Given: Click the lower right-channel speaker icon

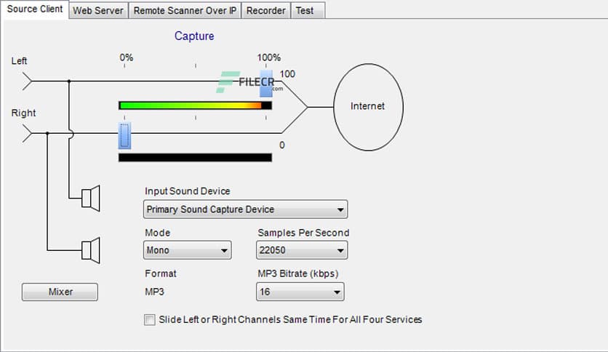Looking at the screenshot, I should click(90, 250).
